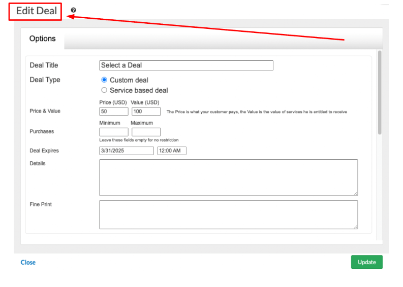The height and width of the screenshot is (287, 403).
Task: Click the Purchases label
Action: [x=42, y=131]
